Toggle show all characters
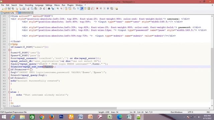Image resolution: width=214 pixels, height=120 pixels. pyautogui.click(x=78, y=9)
